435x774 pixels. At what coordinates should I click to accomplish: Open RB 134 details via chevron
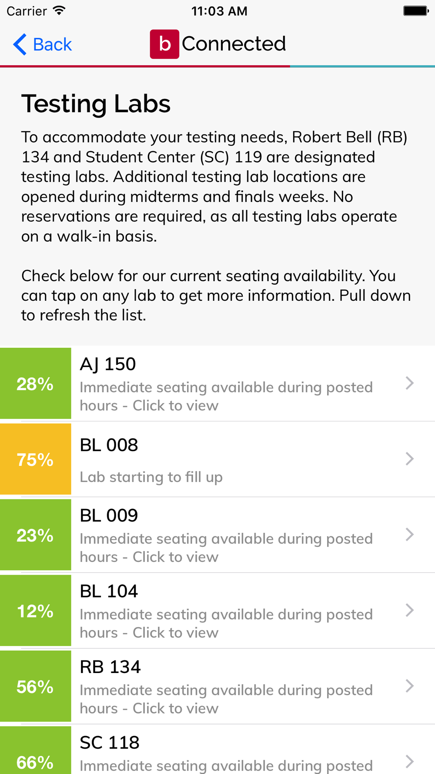(x=409, y=686)
